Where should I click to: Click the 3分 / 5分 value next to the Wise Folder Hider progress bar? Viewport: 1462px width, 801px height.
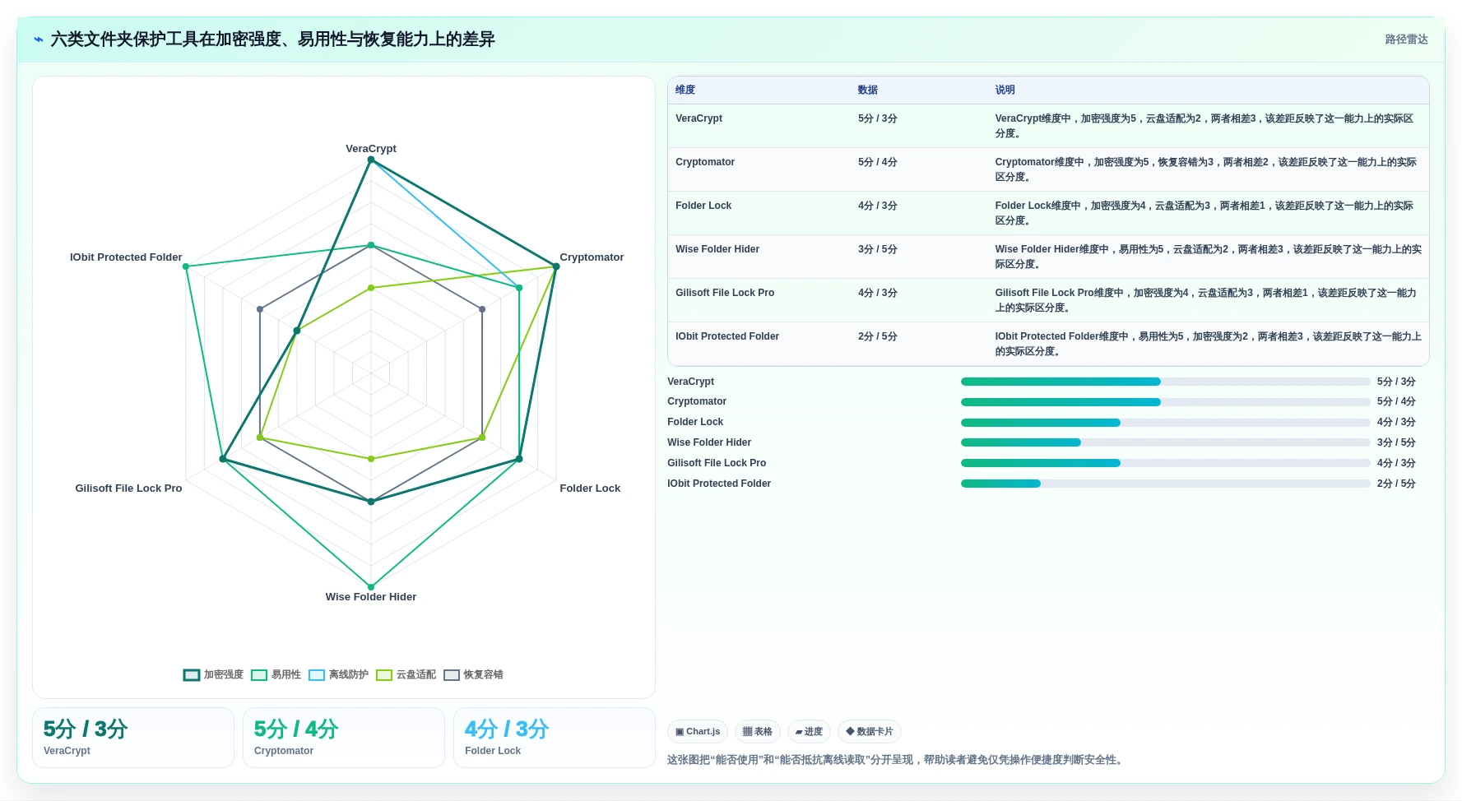[1396, 442]
